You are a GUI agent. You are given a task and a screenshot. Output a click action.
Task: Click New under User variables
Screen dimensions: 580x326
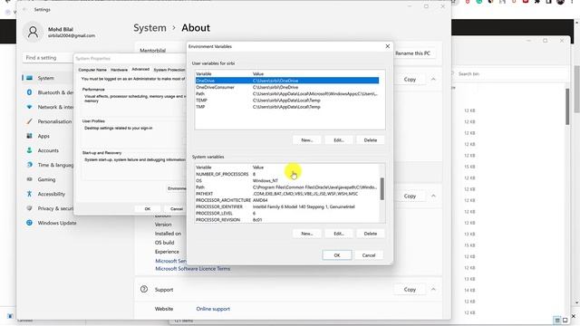306,140
